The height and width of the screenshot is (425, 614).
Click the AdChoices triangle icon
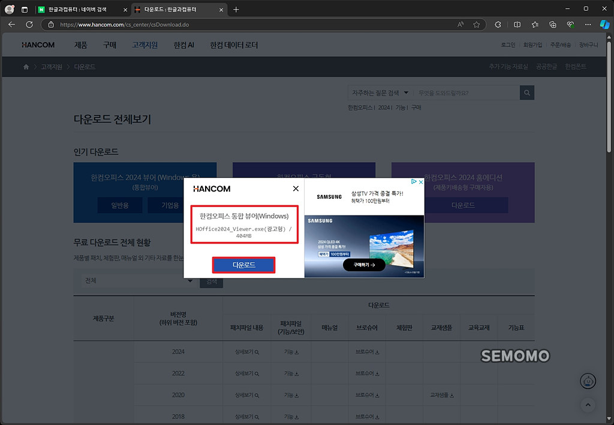(414, 182)
